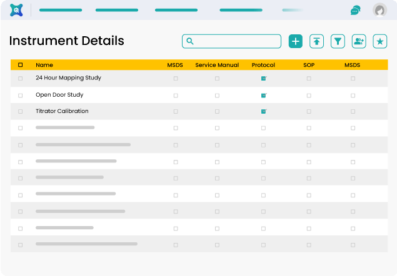
Task: Click the upload arrow icon button
Action: pos(317,41)
